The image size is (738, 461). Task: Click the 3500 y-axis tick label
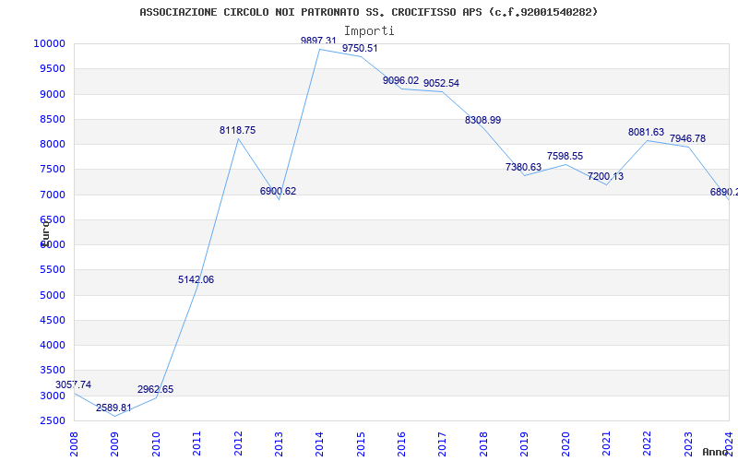52,371
